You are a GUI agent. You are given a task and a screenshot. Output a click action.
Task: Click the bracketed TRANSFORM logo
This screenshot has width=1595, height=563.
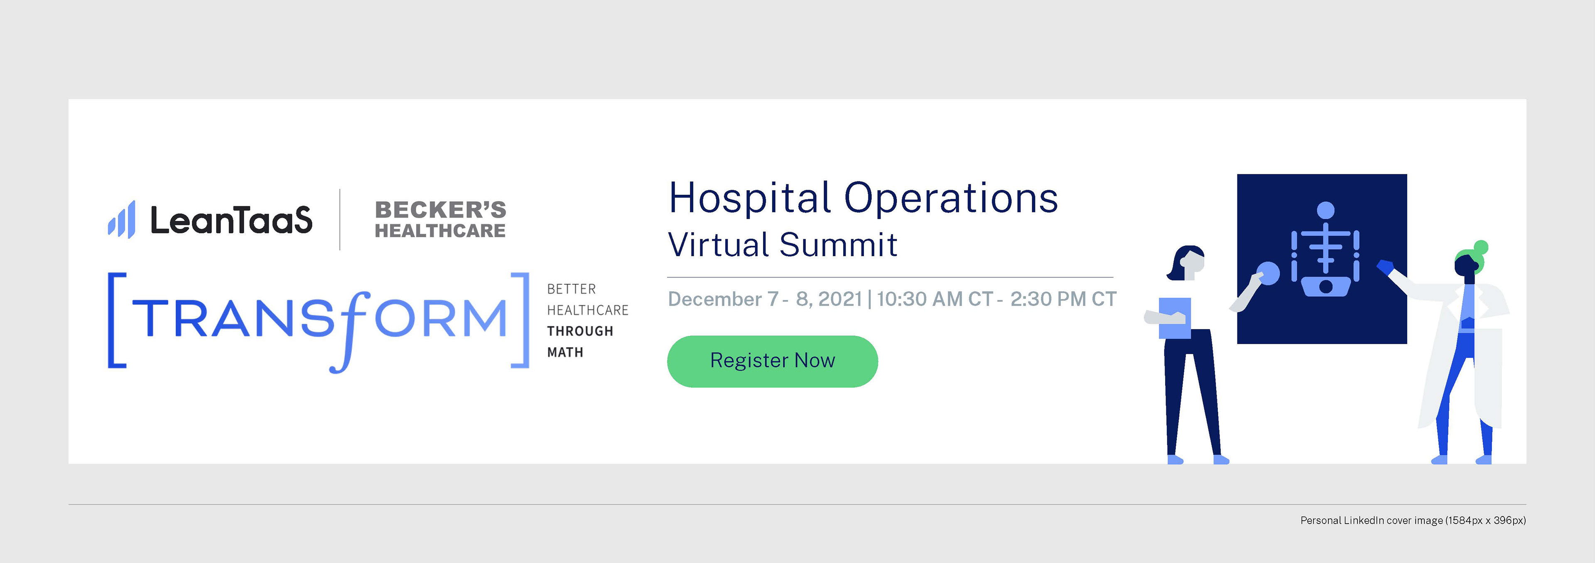click(319, 322)
